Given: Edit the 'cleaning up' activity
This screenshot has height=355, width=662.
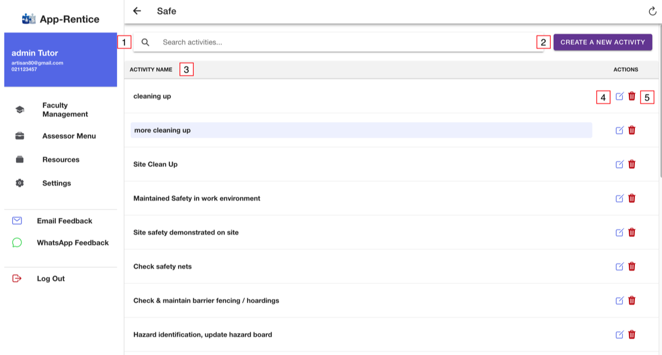Looking at the screenshot, I should pos(620,96).
